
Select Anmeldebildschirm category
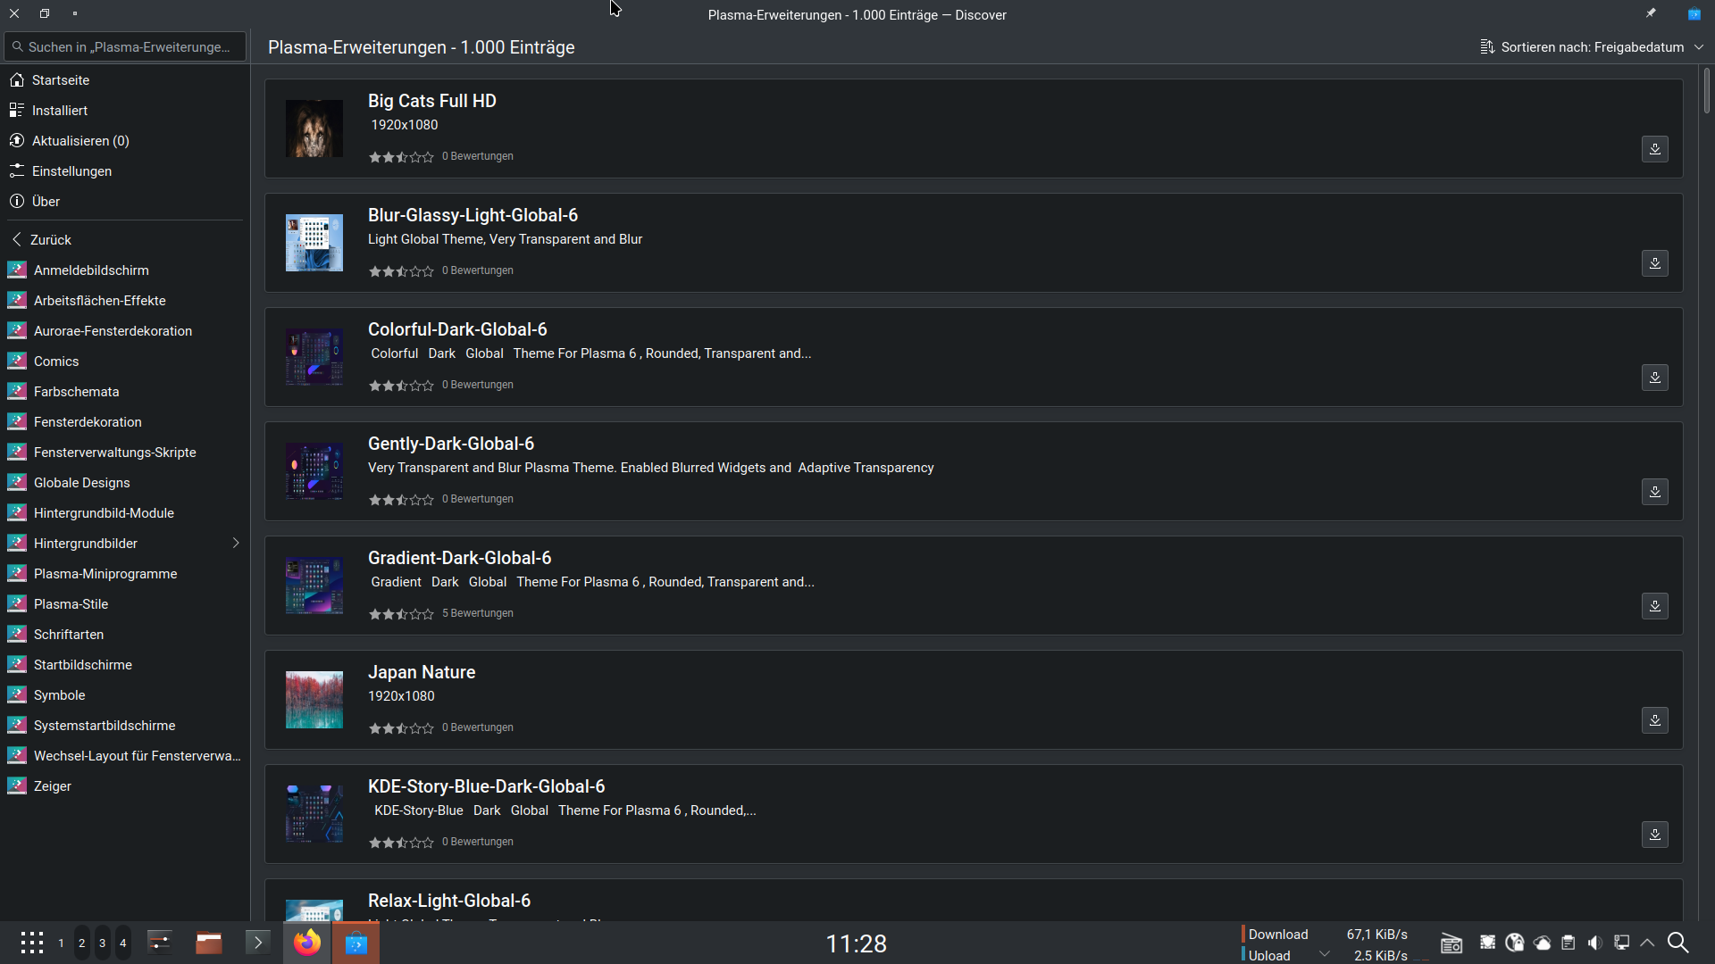125,270
